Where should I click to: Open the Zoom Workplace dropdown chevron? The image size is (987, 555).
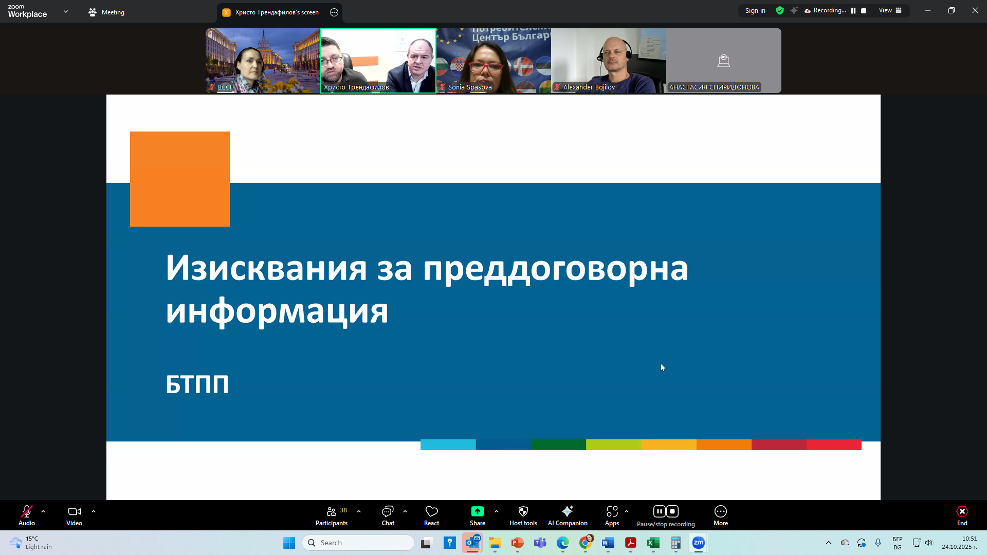[66, 11]
